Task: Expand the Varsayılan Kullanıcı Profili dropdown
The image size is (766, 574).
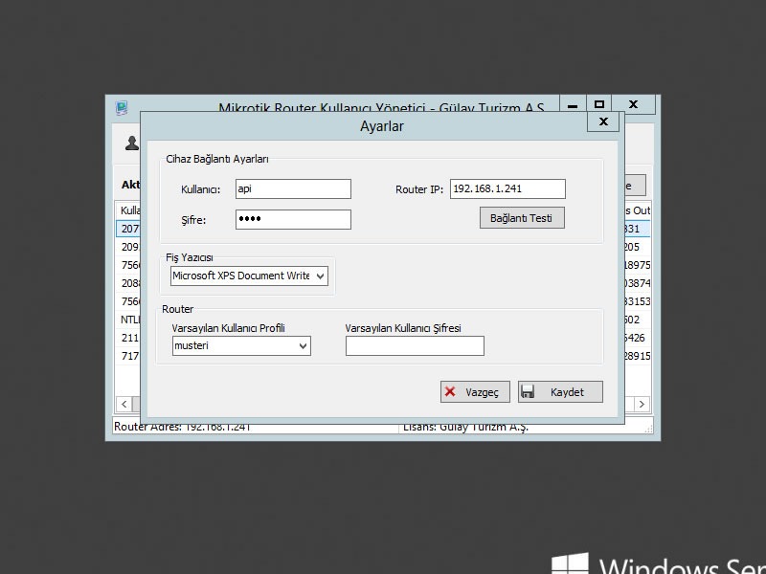Action: (x=304, y=346)
